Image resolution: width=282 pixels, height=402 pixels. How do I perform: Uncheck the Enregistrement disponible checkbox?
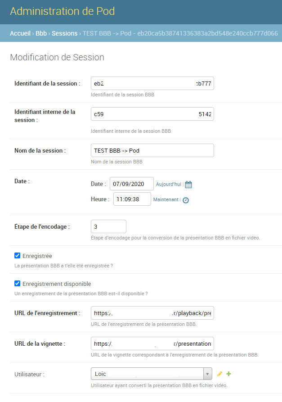coord(18,284)
